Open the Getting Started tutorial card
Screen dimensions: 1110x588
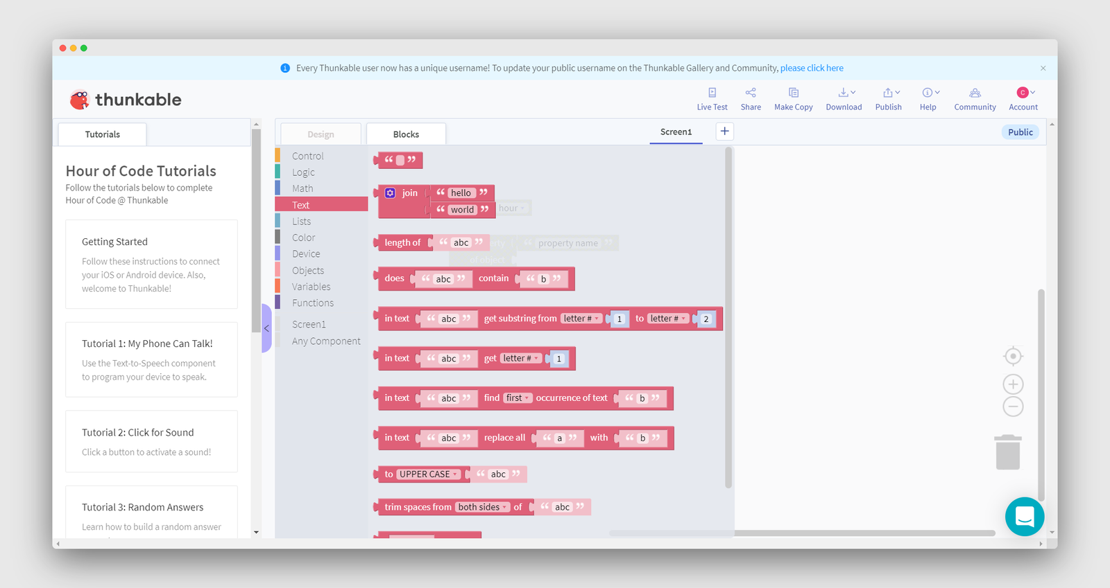(x=151, y=264)
